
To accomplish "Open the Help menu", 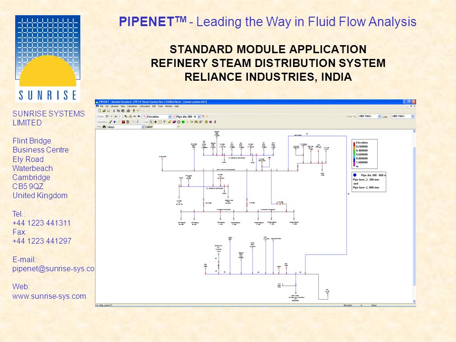I will 177,106.
